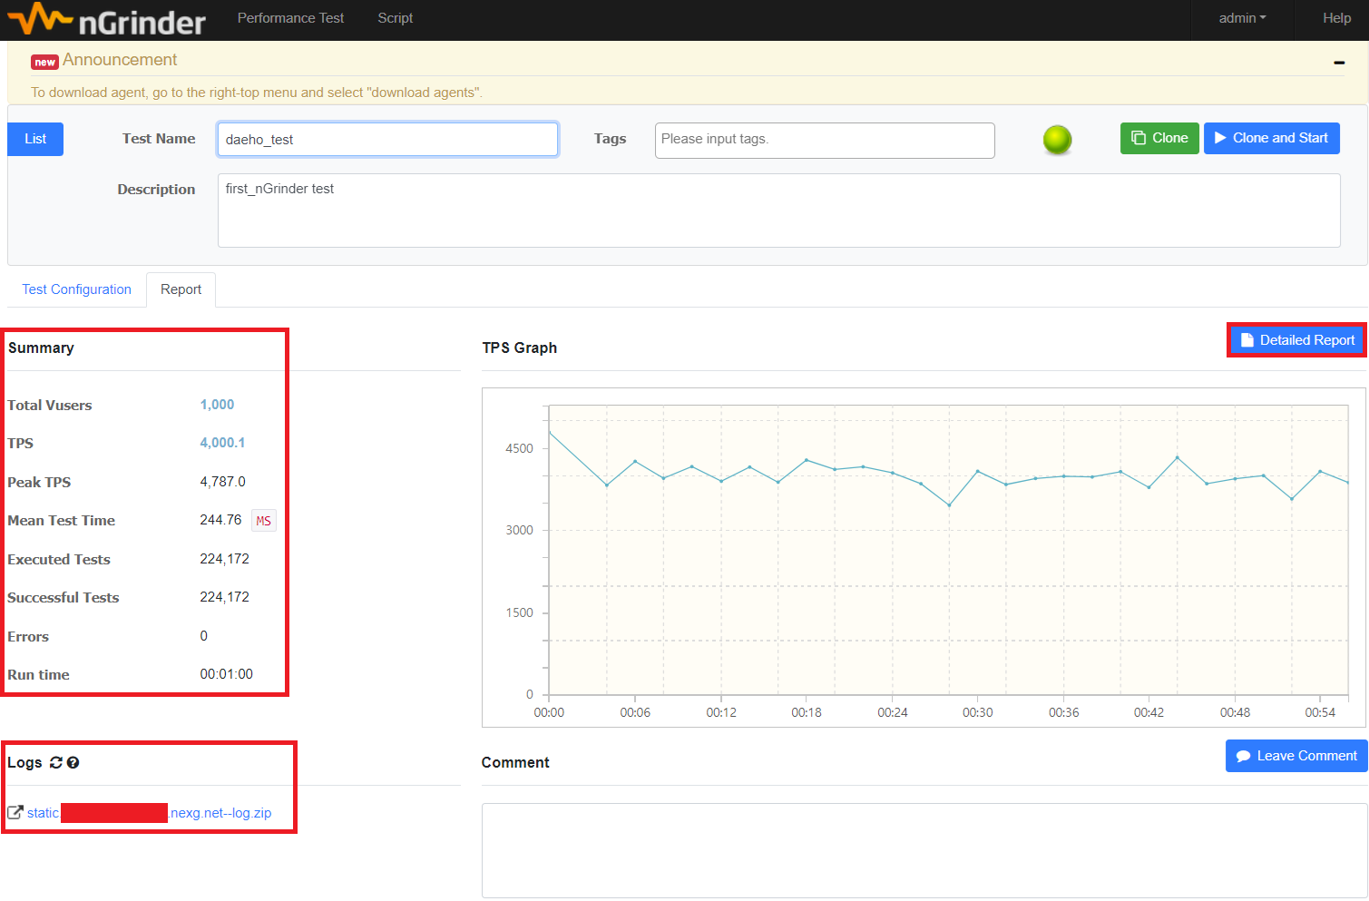Screen dimensions: 1369x901
Task: Click the external link icon beside the log file
Action: pos(15,812)
